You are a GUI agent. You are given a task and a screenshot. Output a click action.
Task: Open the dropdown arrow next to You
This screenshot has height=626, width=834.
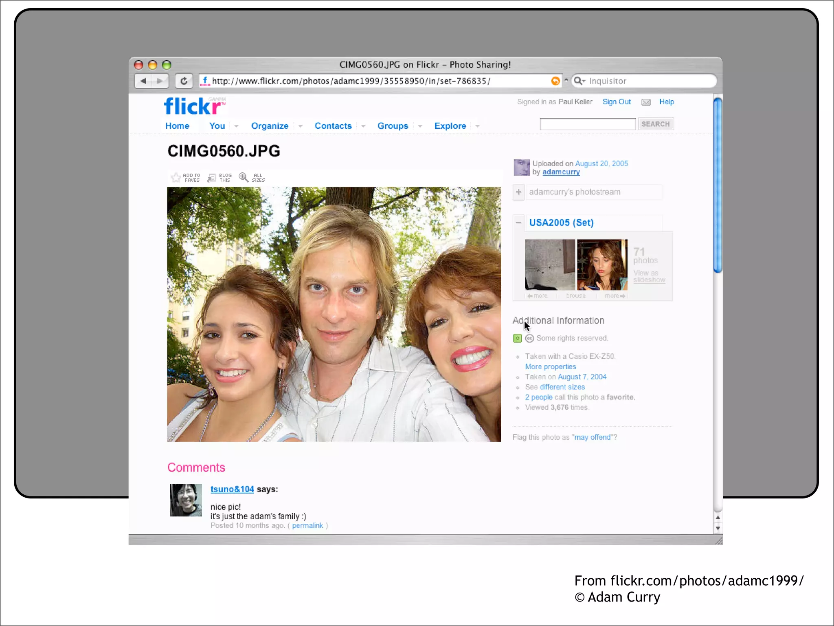pyautogui.click(x=236, y=126)
